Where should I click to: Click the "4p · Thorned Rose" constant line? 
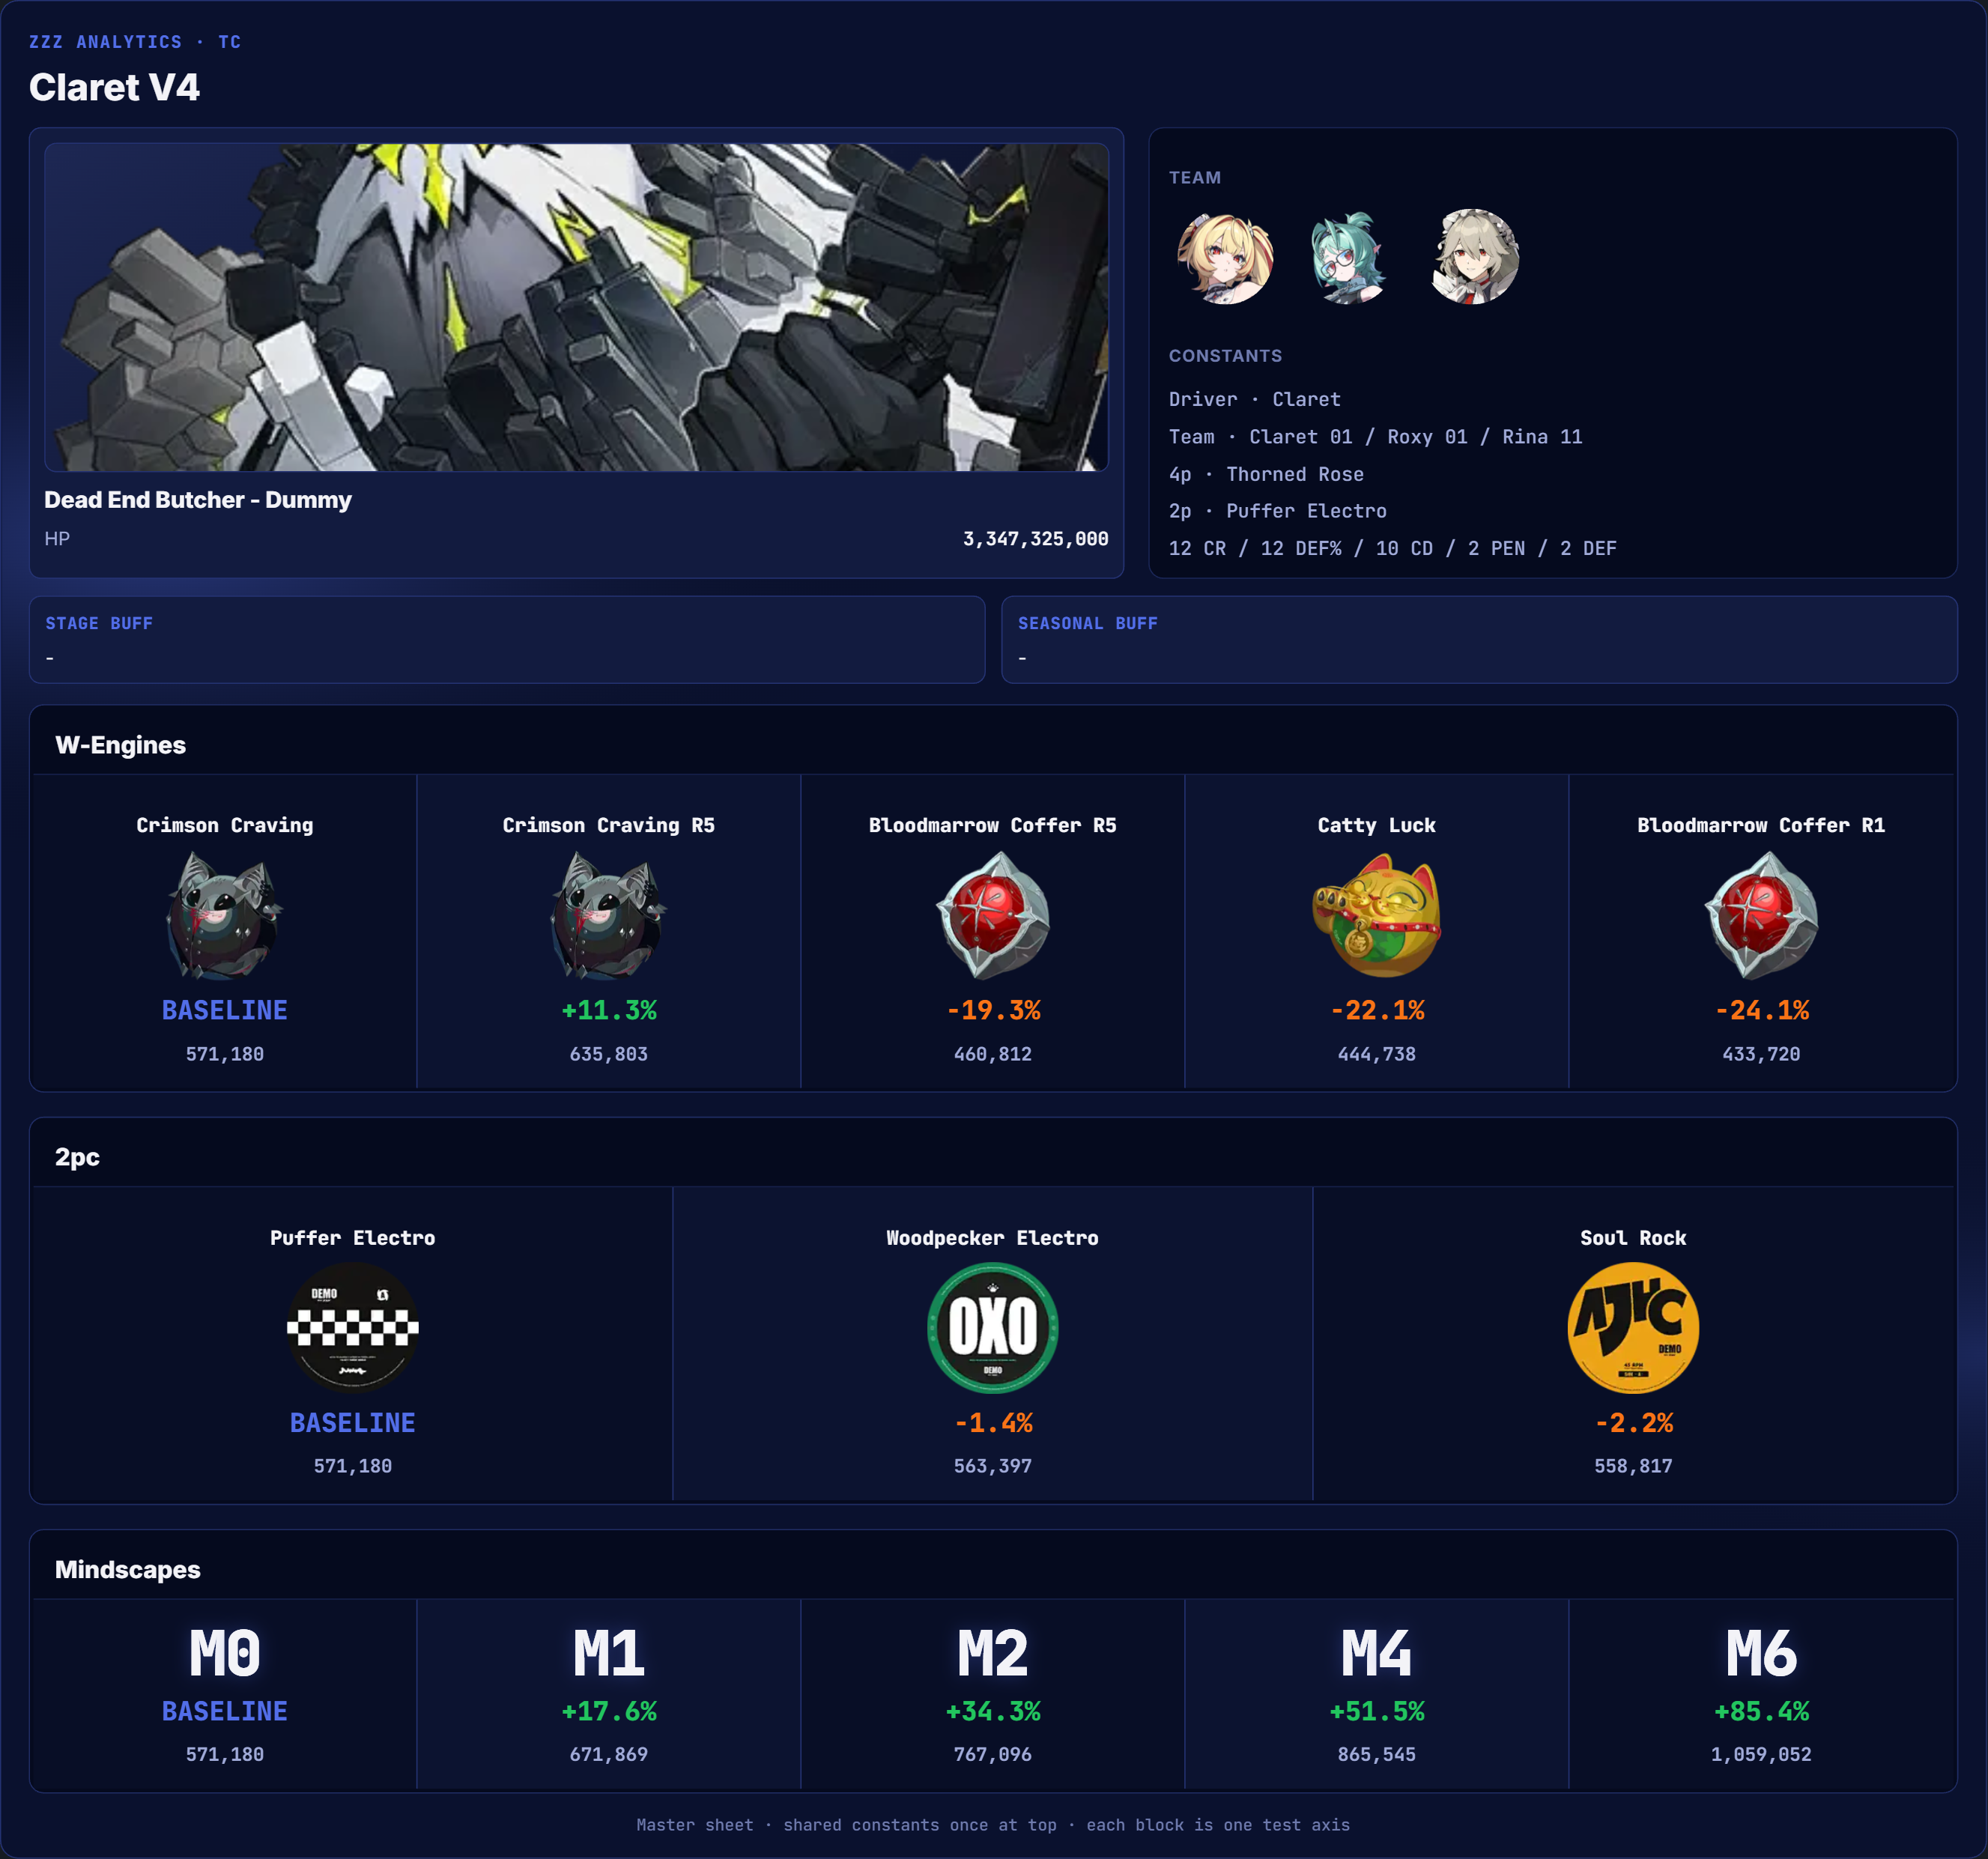(x=1266, y=474)
